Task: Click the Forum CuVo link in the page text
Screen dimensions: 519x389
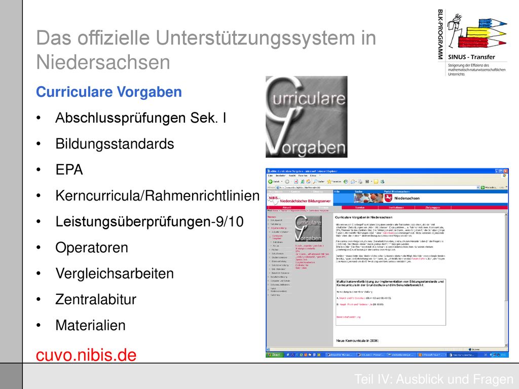Action: tap(418, 259)
